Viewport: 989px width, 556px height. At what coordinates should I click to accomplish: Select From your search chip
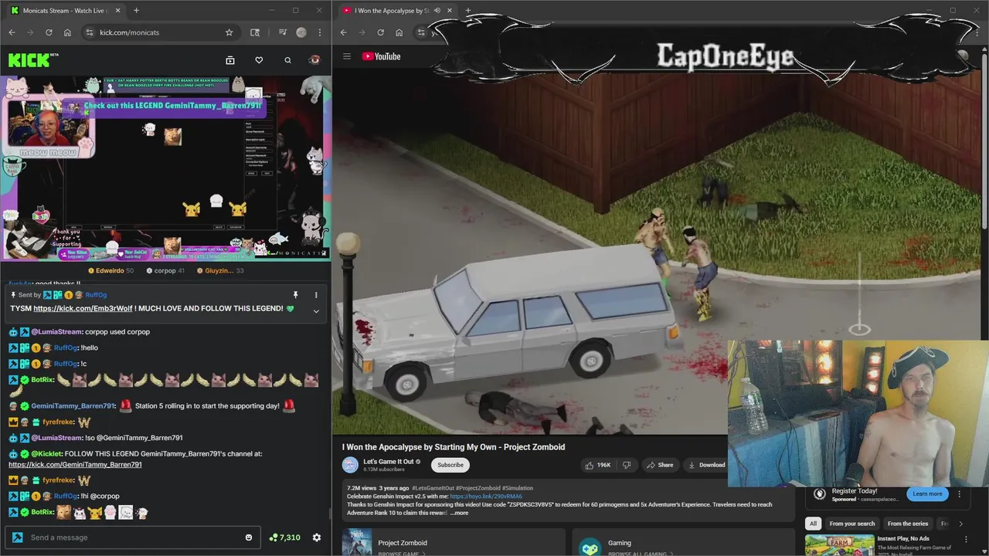(852, 524)
